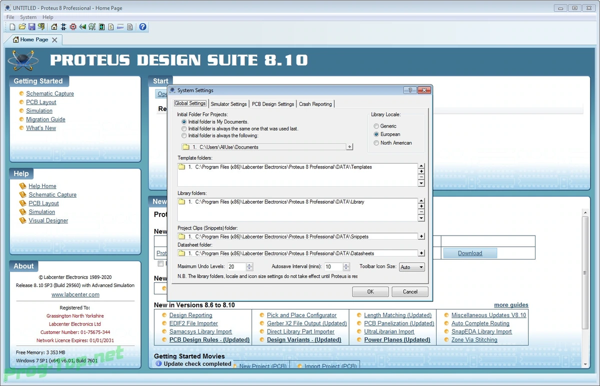Move Template folder entry down with arrow

coord(421,183)
